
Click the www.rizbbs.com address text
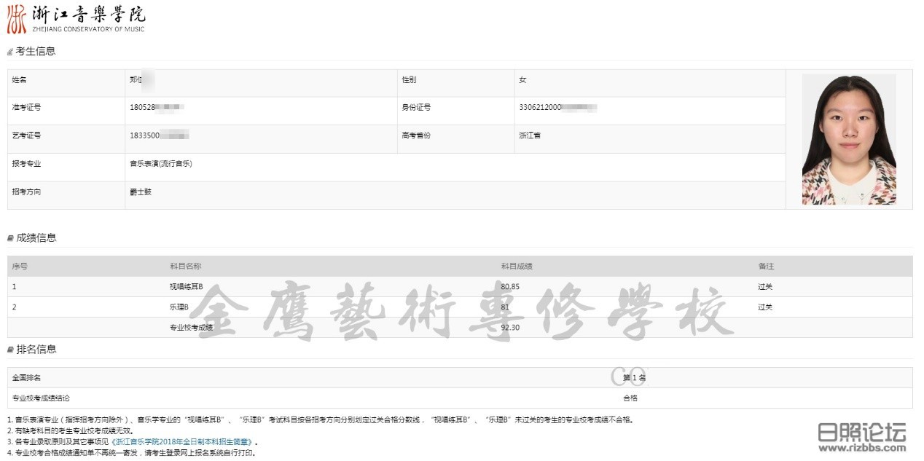(862, 448)
